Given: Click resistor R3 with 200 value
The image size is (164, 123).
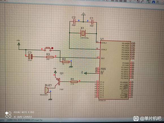Looking at the screenshot, I should click(50, 57).
